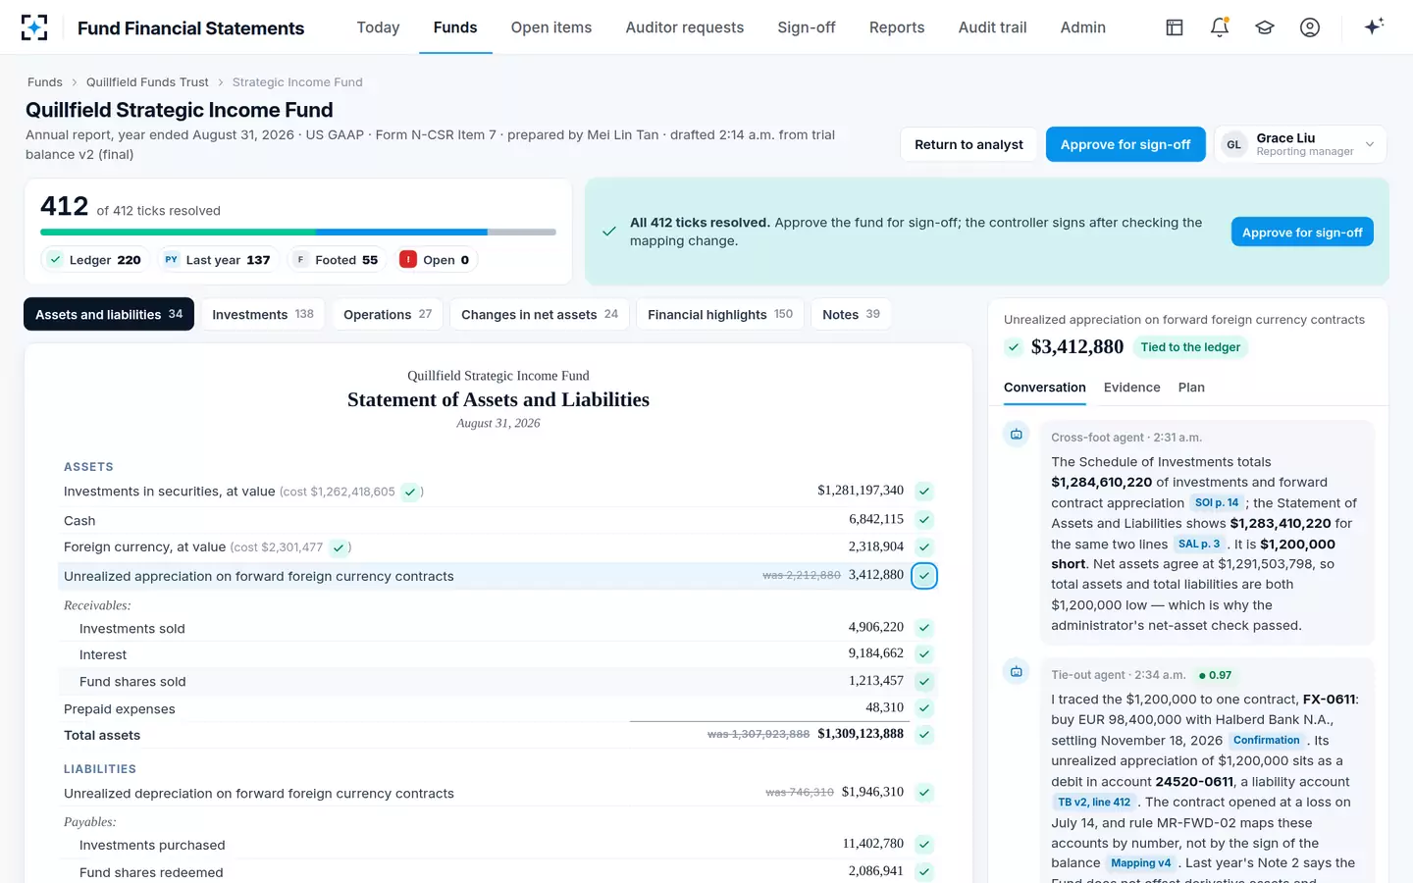Open the Financial highlights 150 tab
1413x883 pixels.
[720, 314]
